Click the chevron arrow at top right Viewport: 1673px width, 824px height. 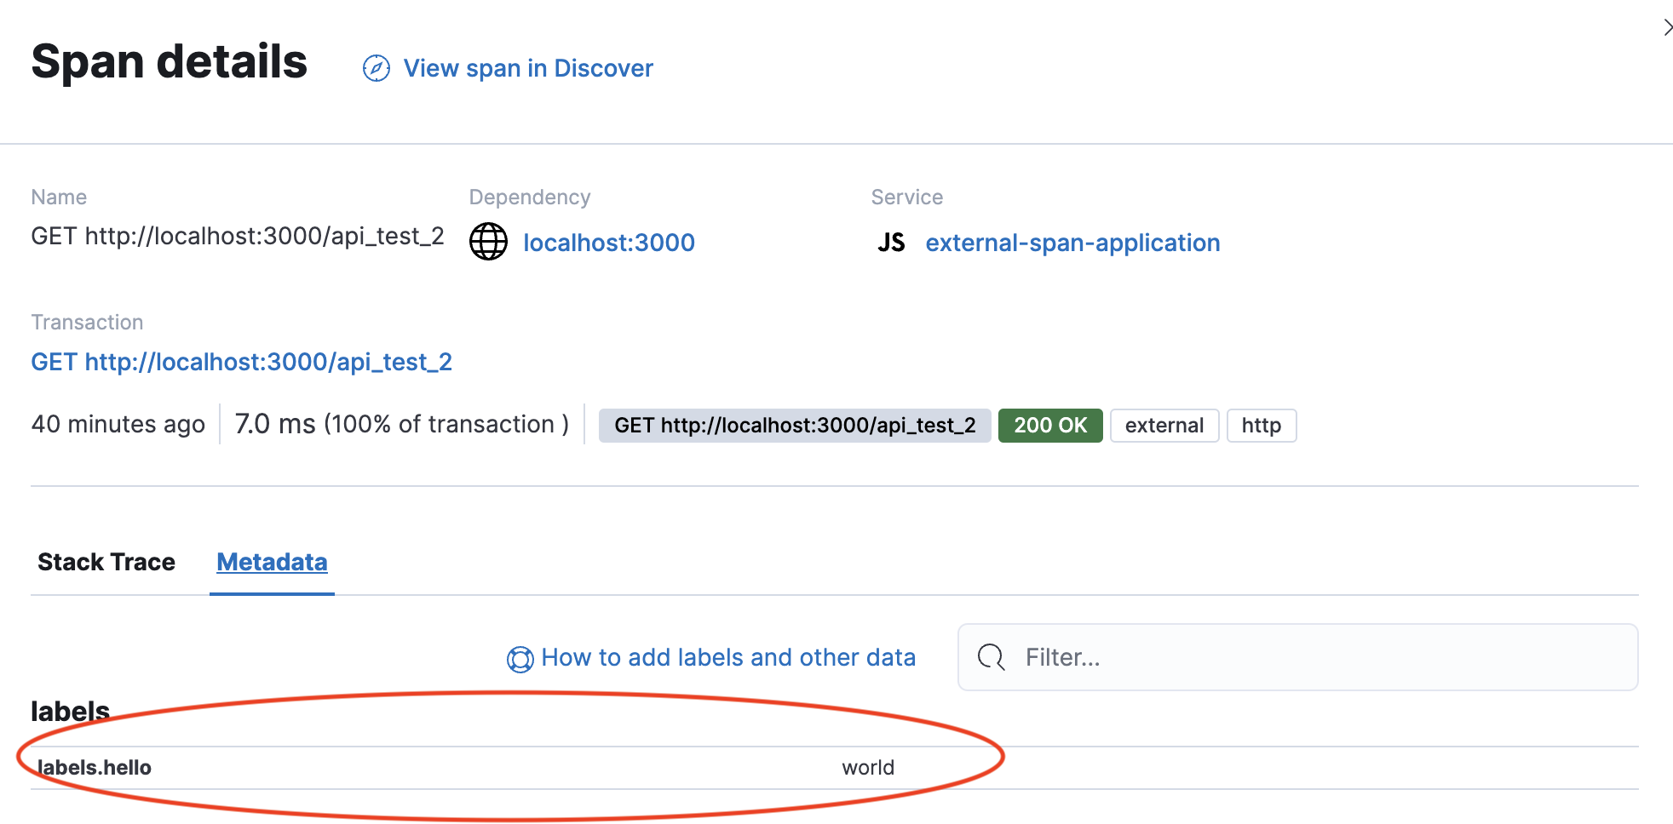coord(1667,28)
